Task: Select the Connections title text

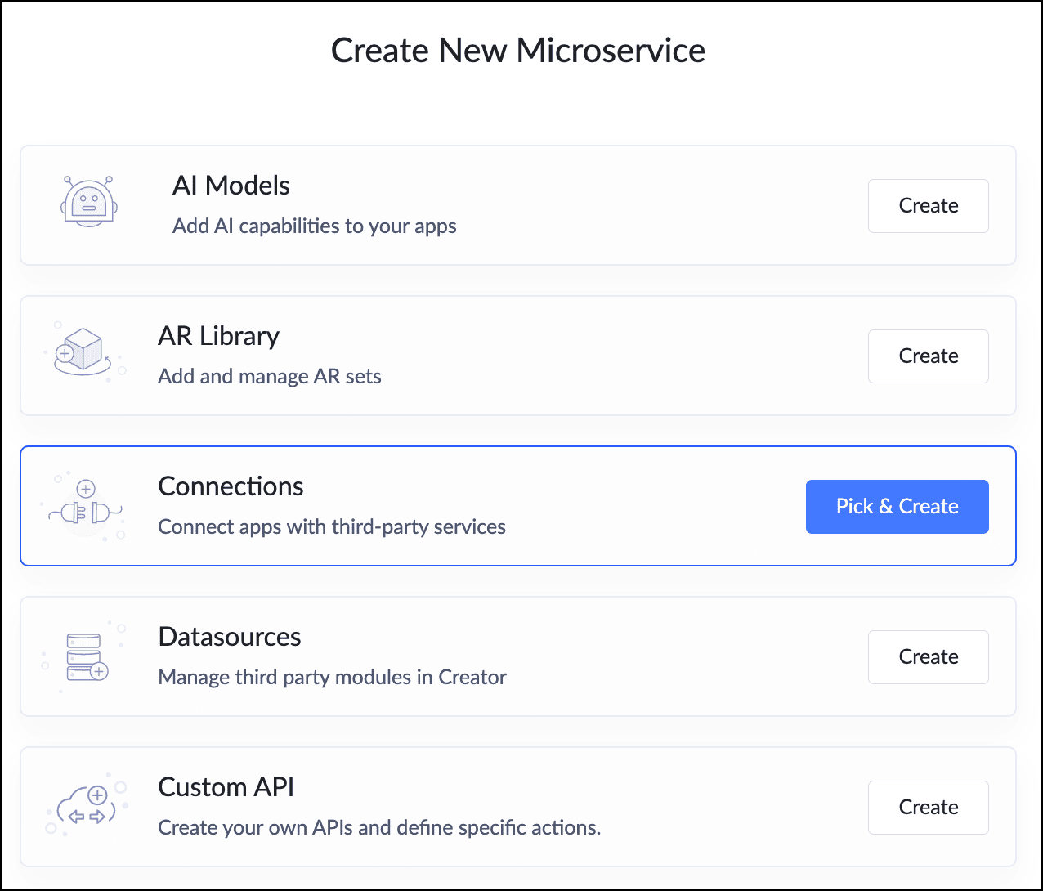Action: pos(231,486)
